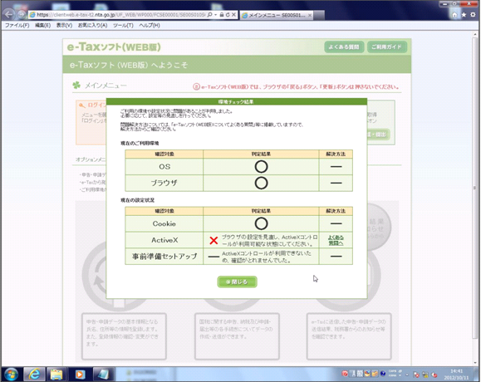This screenshot has width=481, height=382.
Task: Open the お気に入り(A) menu
Action: (x=92, y=26)
